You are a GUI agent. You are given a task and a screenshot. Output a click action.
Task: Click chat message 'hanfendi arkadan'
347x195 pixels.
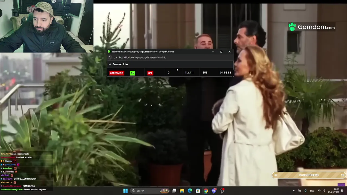click(24, 157)
